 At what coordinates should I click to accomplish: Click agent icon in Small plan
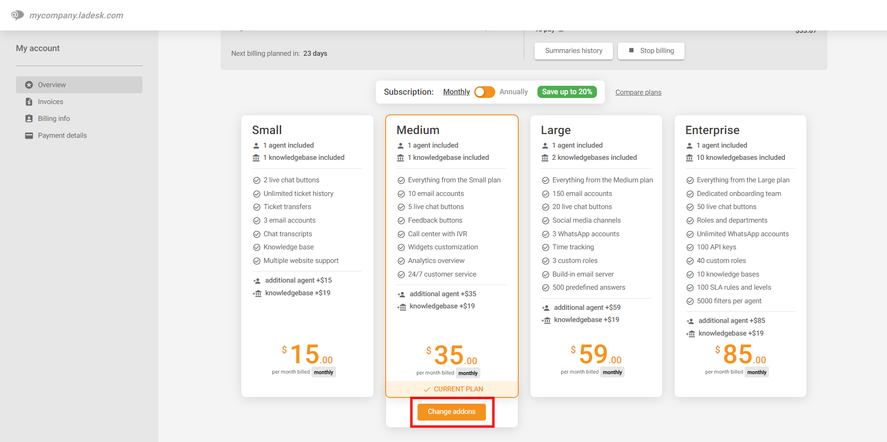pos(256,146)
